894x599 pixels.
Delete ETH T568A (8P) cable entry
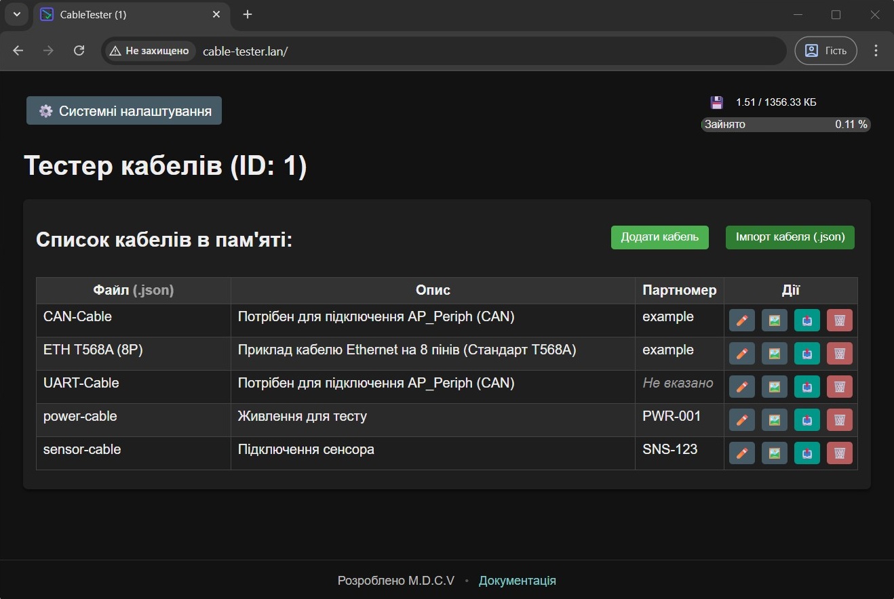click(839, 354)
